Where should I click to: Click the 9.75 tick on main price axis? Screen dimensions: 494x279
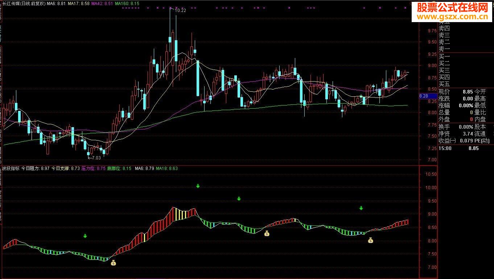(x=432, y=31)
